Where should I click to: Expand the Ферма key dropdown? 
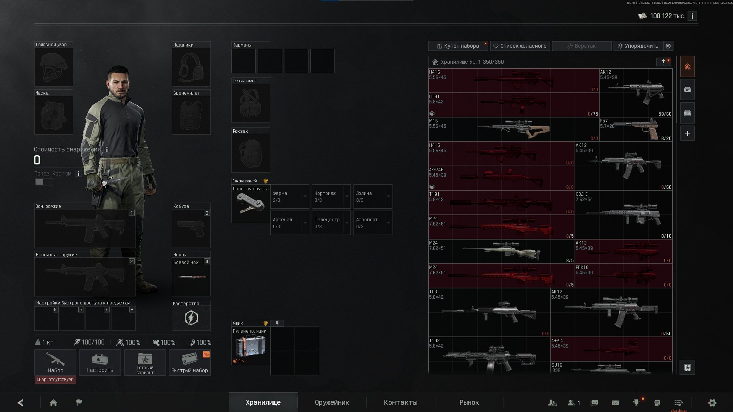pos(305,196)
